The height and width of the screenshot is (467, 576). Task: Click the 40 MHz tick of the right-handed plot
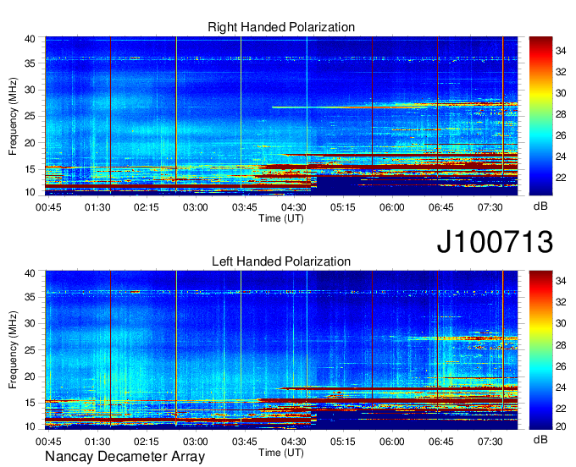click(30, 39)
